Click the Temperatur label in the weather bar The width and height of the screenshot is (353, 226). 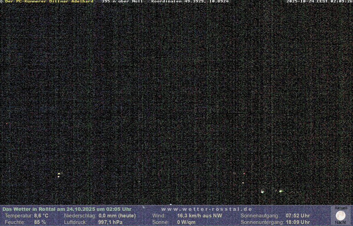[x=19, y=216]
